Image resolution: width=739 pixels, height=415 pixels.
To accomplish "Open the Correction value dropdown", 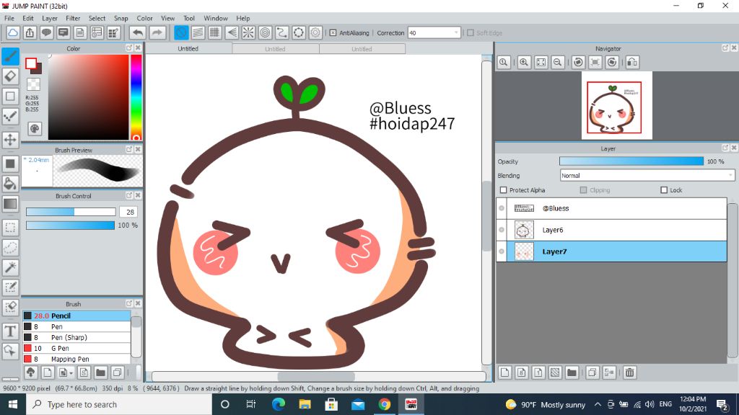I will pyautogui.click(x=456, y=33).
